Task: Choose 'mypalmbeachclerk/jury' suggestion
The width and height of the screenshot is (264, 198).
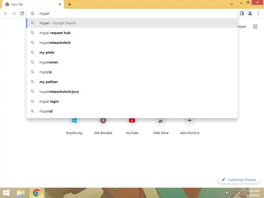Action: (x=132, y=92)
